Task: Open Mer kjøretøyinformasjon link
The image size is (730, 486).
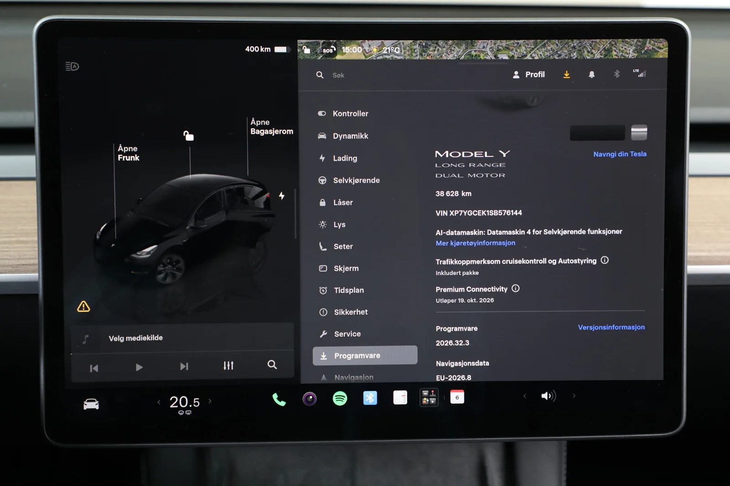Action: pos(475,243)
